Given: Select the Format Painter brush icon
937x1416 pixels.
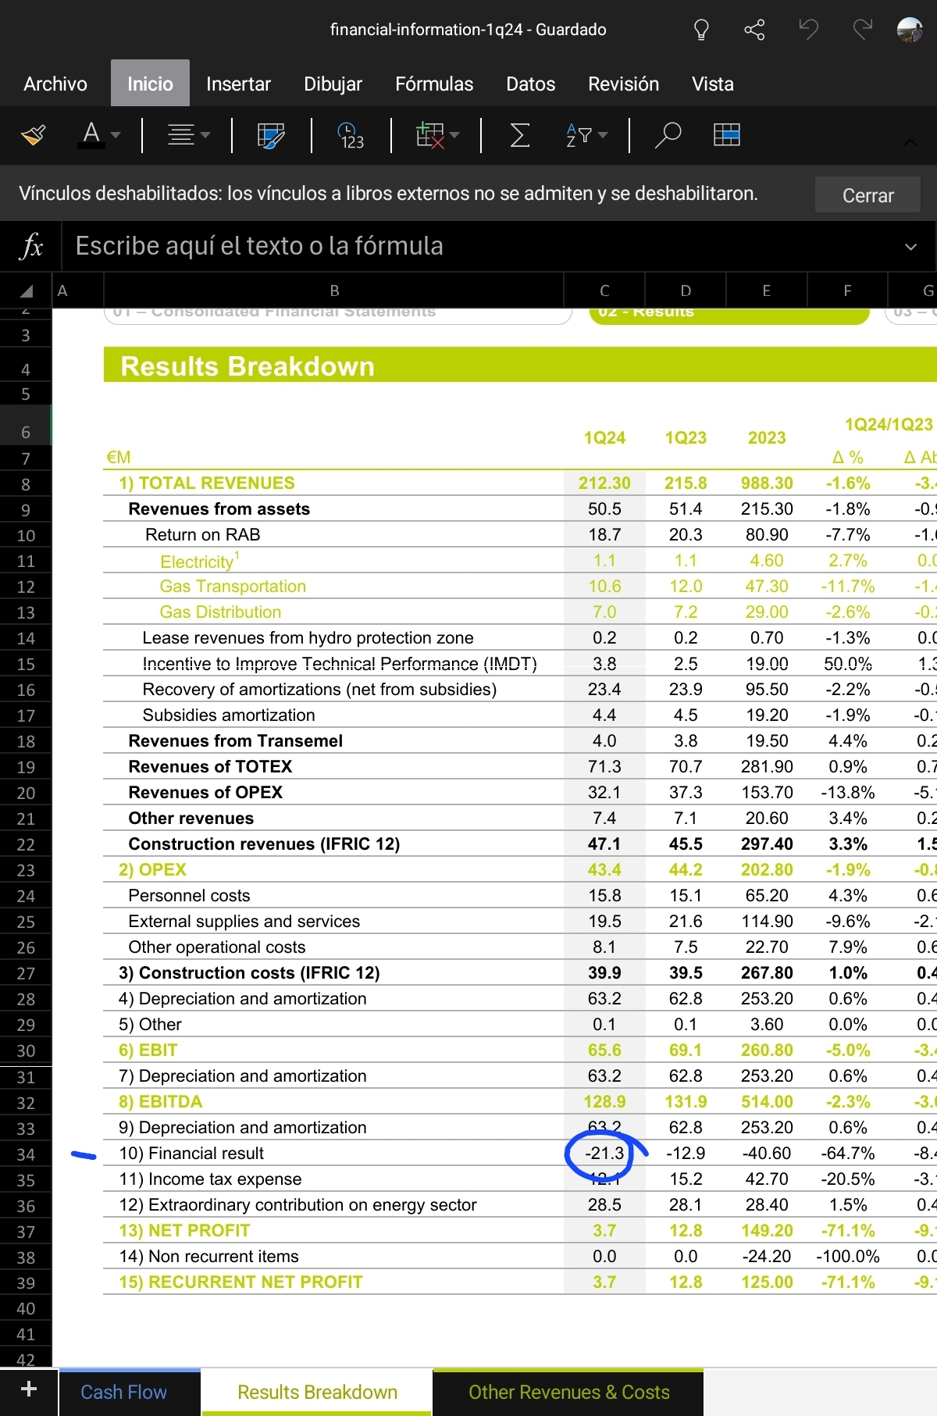Looking at the screenshot, I should [33, 135].
